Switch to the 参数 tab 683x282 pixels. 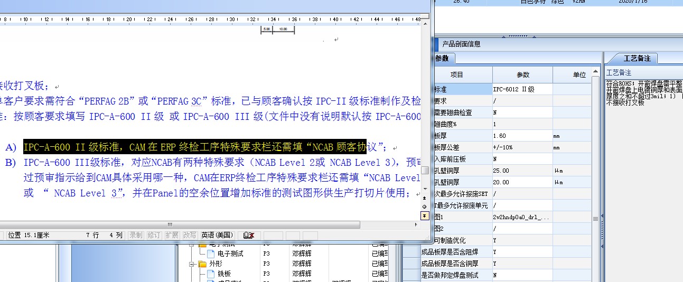coord(443,58)
